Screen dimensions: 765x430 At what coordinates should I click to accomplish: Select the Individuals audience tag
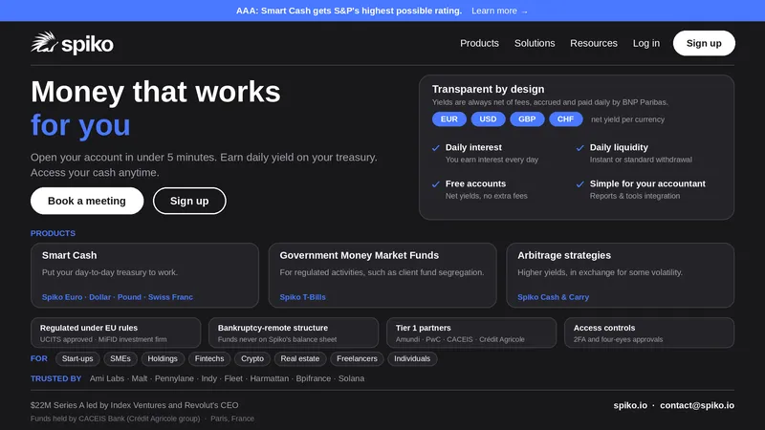tap(412, 359)
